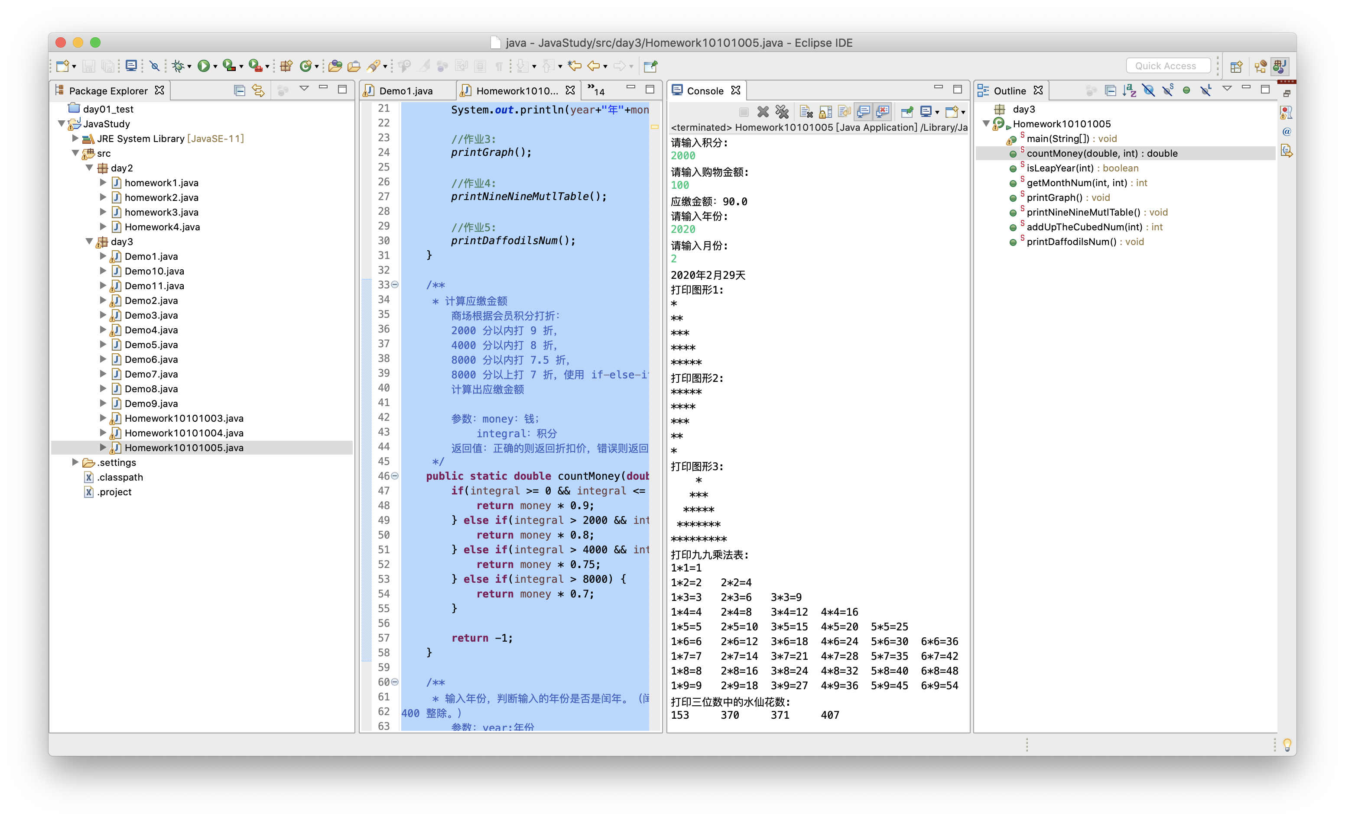Click the Open Task folder icon
1345x820 pixels.
point(354,66)
